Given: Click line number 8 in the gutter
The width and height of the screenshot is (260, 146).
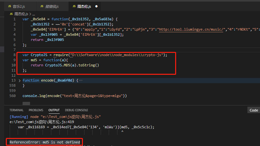Looking at the screenshot, I should (x=15, y=55).
